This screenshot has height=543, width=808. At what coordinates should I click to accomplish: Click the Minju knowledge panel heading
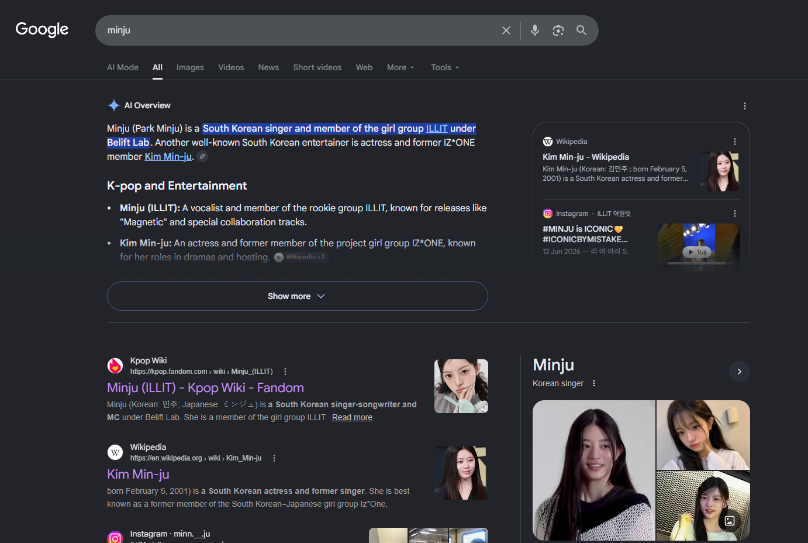point(554,365)
